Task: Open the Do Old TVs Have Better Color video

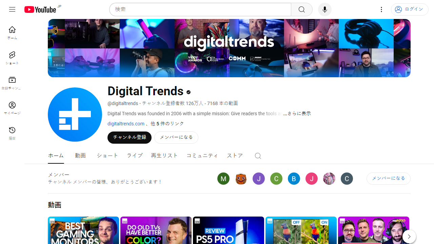Action: point(156,230)
